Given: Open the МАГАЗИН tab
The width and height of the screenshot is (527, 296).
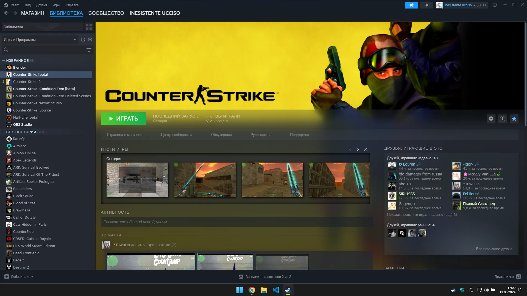Looking at the screenshot, I should (x=32, y=13).
